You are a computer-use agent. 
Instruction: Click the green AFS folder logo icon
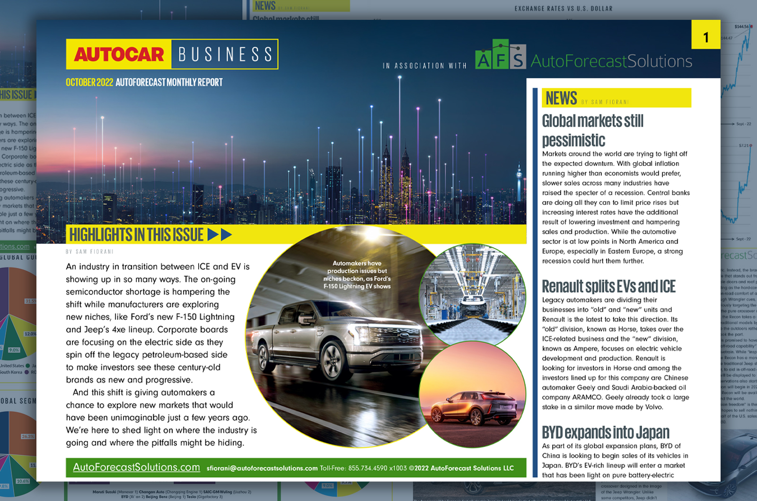[501, 54]
